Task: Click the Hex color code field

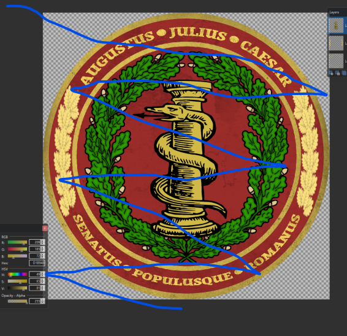Action: pos(37,263)
